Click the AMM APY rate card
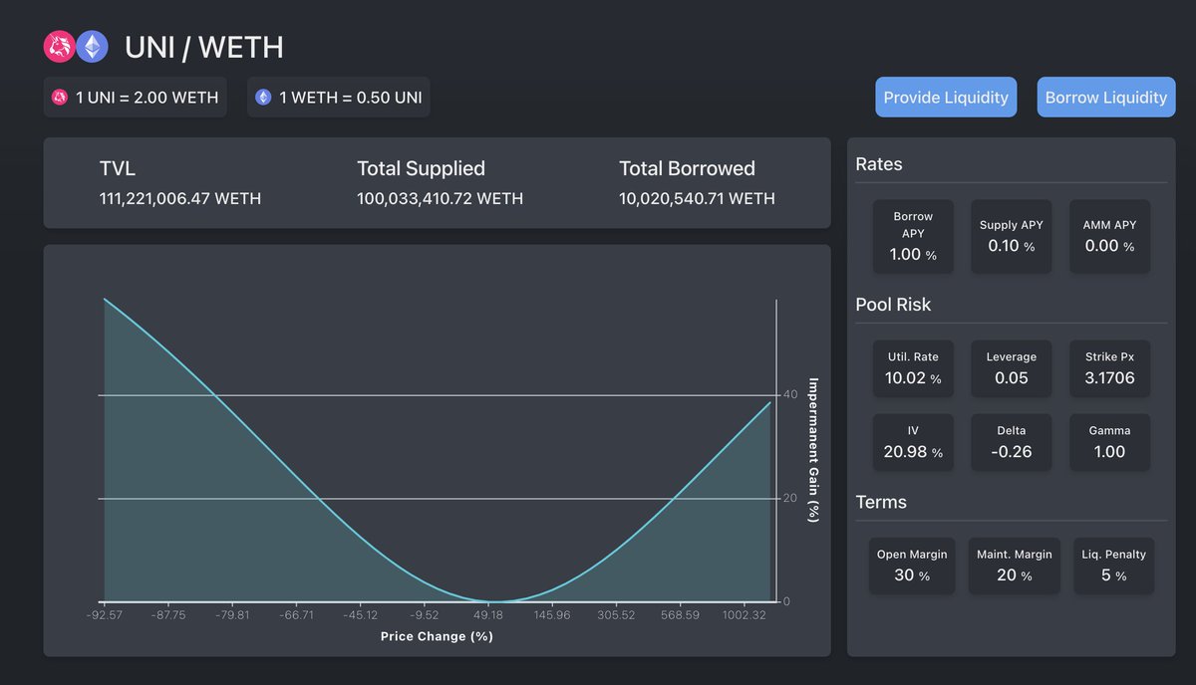 coord(1109,236)
